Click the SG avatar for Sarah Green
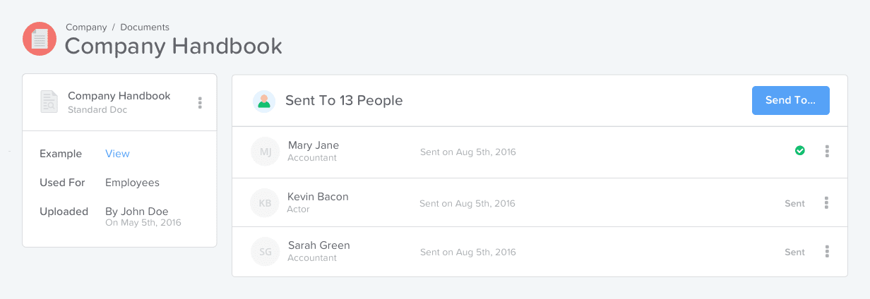Viewport: 870px width, 299px height. point(265,252)
